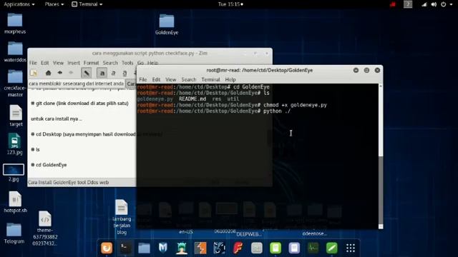Click 'Cara Install GoldenEye tool' in Zim status bar
This screenshot has height=257, width=458.
(69, 183)
